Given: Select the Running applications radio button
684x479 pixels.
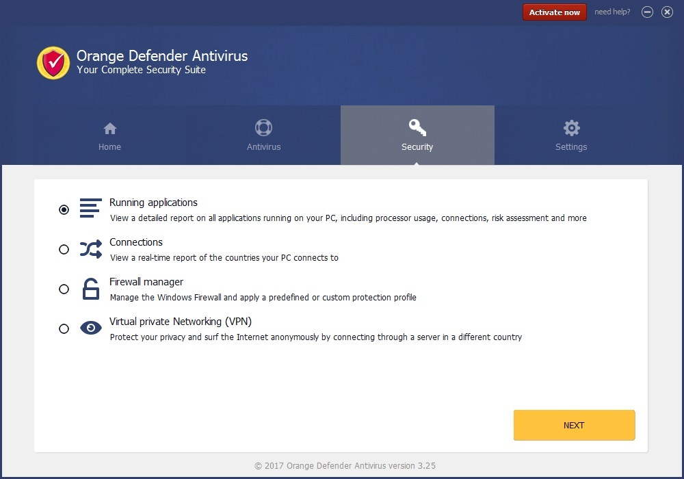Looking at the screenshot, I should coord(64,210).
